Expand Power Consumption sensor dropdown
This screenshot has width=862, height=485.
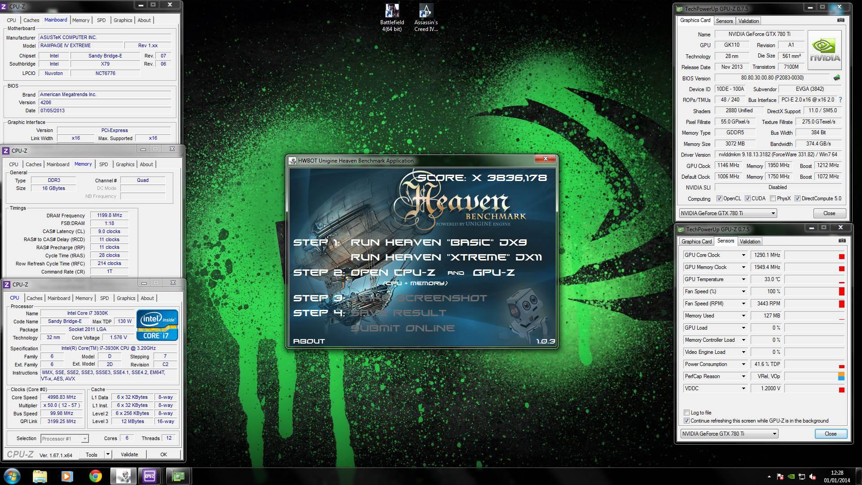coord(743,364)
